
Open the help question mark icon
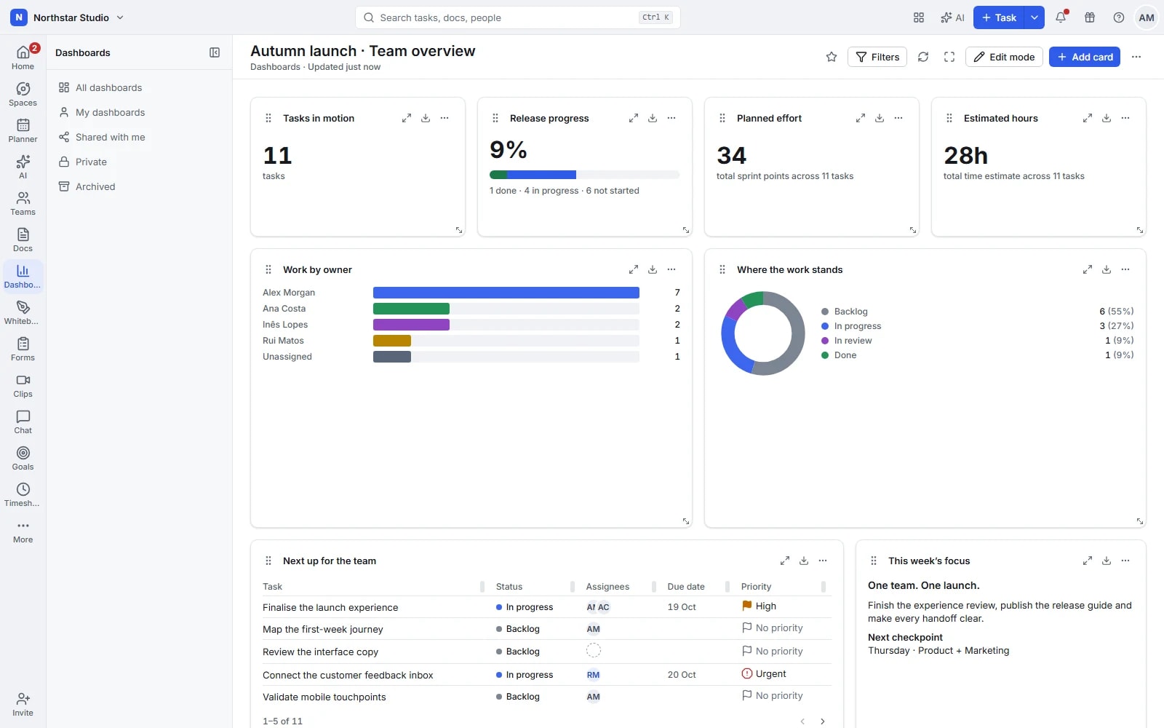[1119, 17]
